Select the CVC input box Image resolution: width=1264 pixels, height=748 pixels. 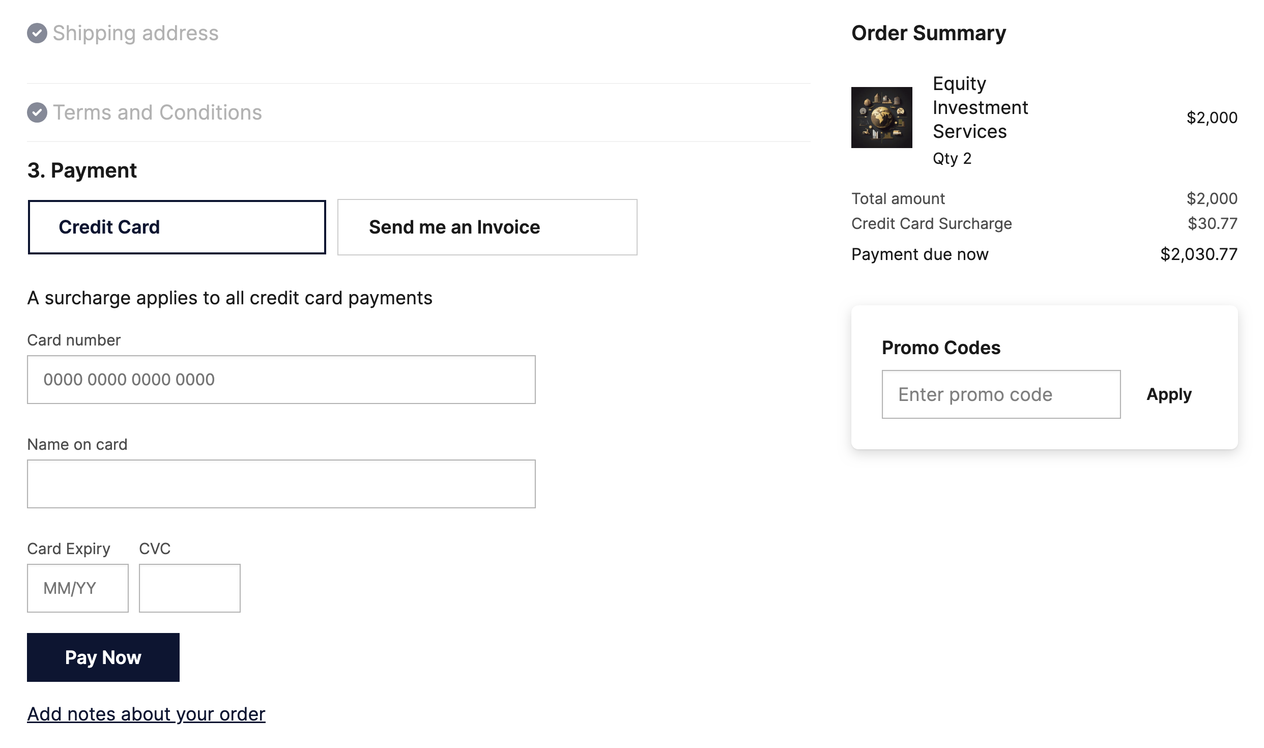(x=189, y=588)
